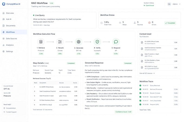Click the Live badge next to RAG Workflow

point(51,3)
